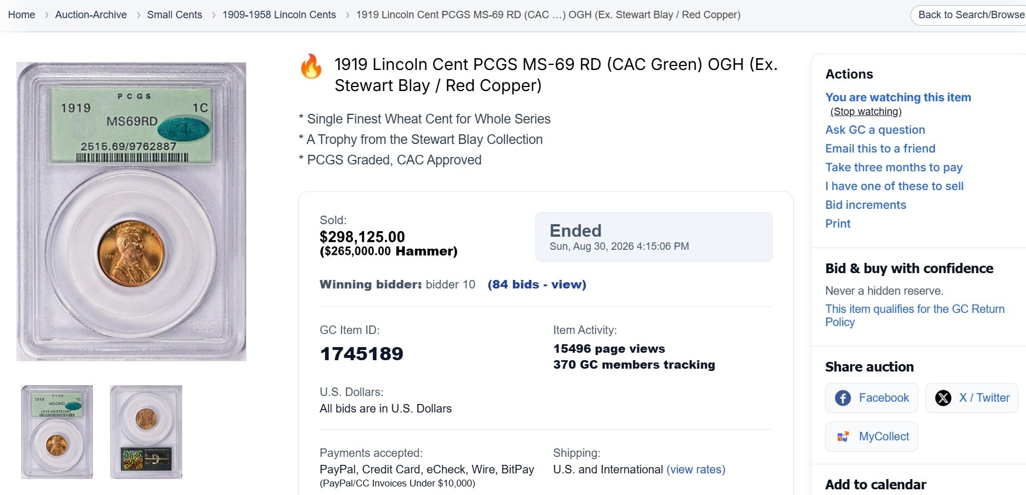
Task: View shipping rates link
Action: [x=696, y=469]
